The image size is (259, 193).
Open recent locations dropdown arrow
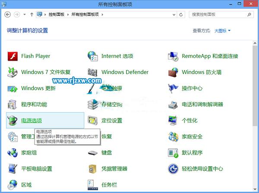(25, 15)
